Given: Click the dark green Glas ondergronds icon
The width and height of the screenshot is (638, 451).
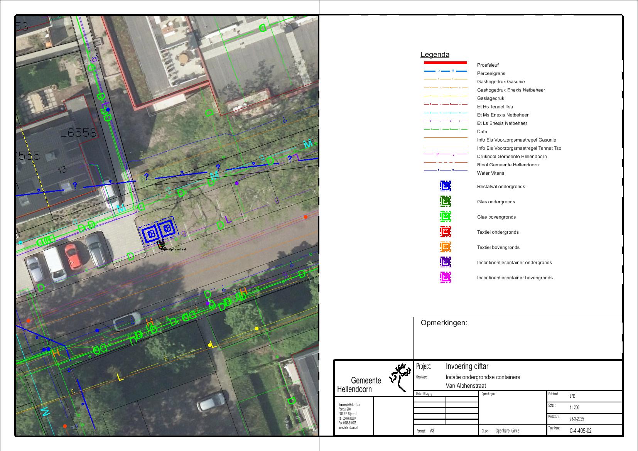Looking at the screenshot, I should pos(446,201).
